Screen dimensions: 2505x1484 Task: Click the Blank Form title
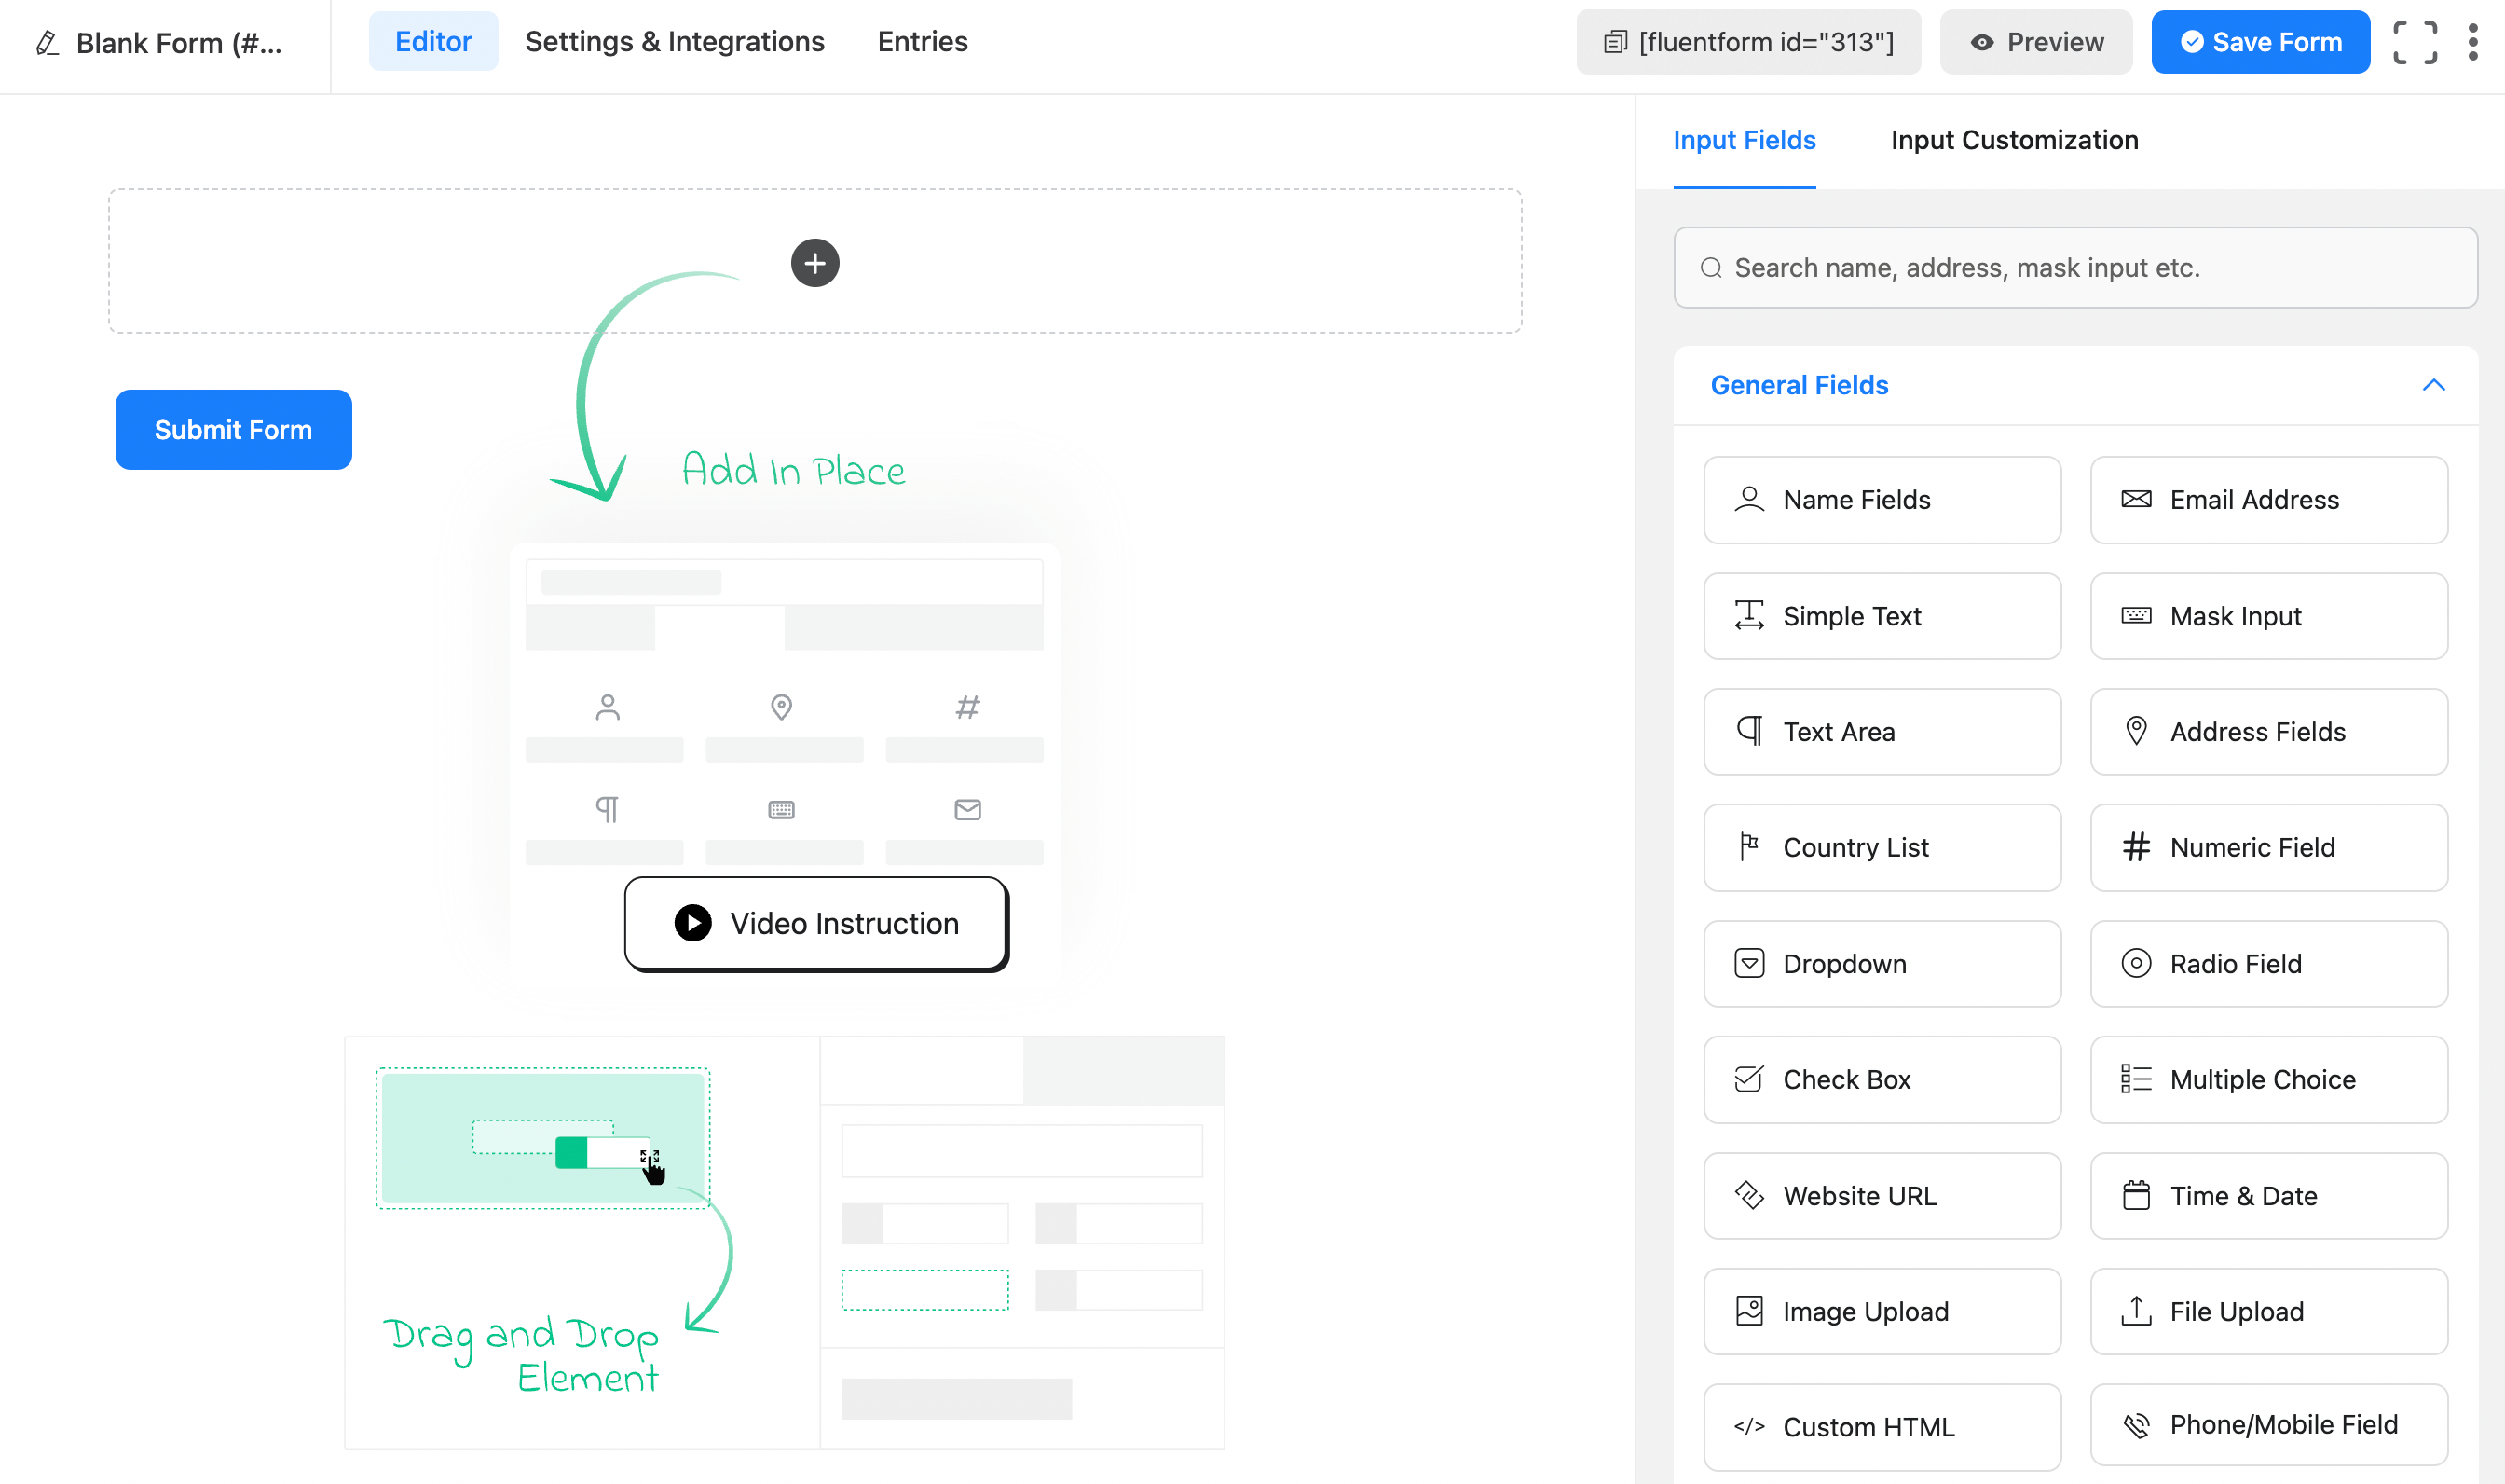point(179,43)
